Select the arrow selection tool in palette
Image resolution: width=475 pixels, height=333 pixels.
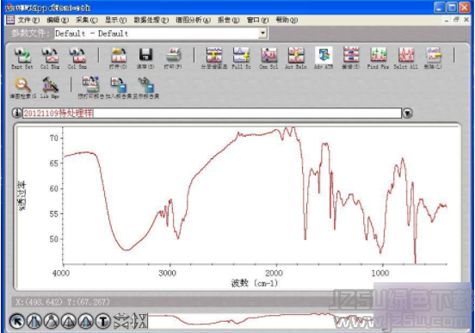tap(17, 321)
